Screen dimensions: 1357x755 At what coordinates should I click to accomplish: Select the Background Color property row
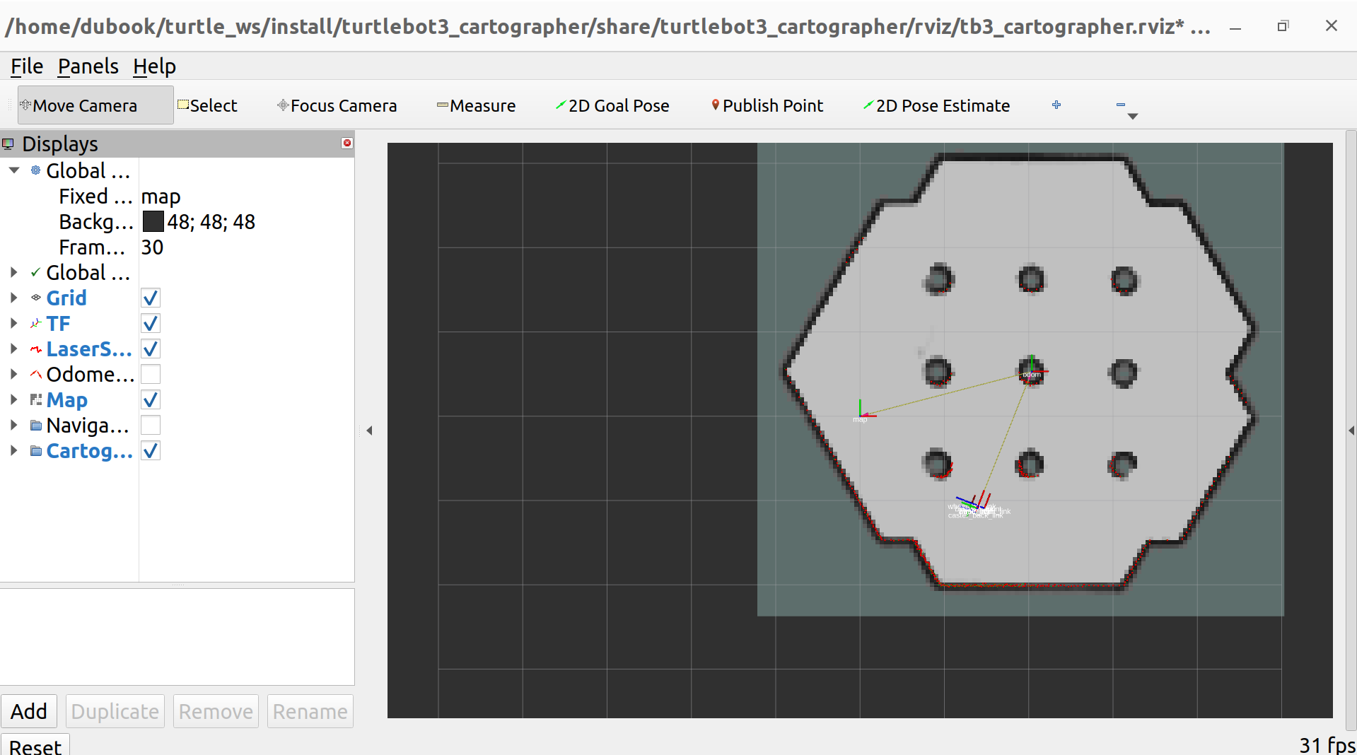(x=177, y=221)
